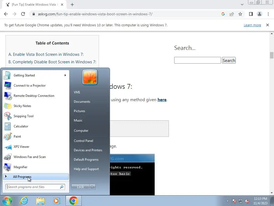Click 'B. Completely Disable Boot Screen' link
This screenshot has width=274, height=206.
tap(52, 62)
